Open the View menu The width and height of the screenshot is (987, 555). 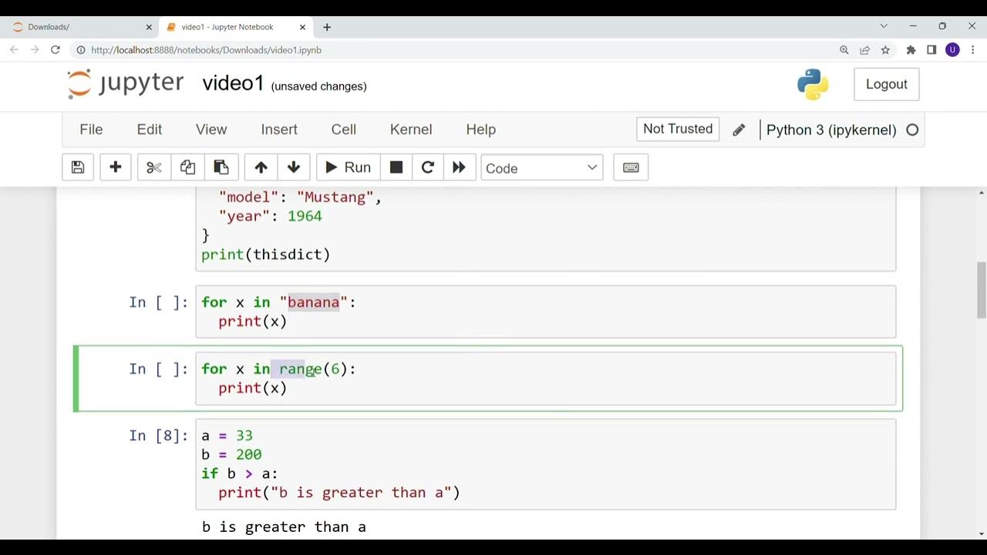coord(211,129)
